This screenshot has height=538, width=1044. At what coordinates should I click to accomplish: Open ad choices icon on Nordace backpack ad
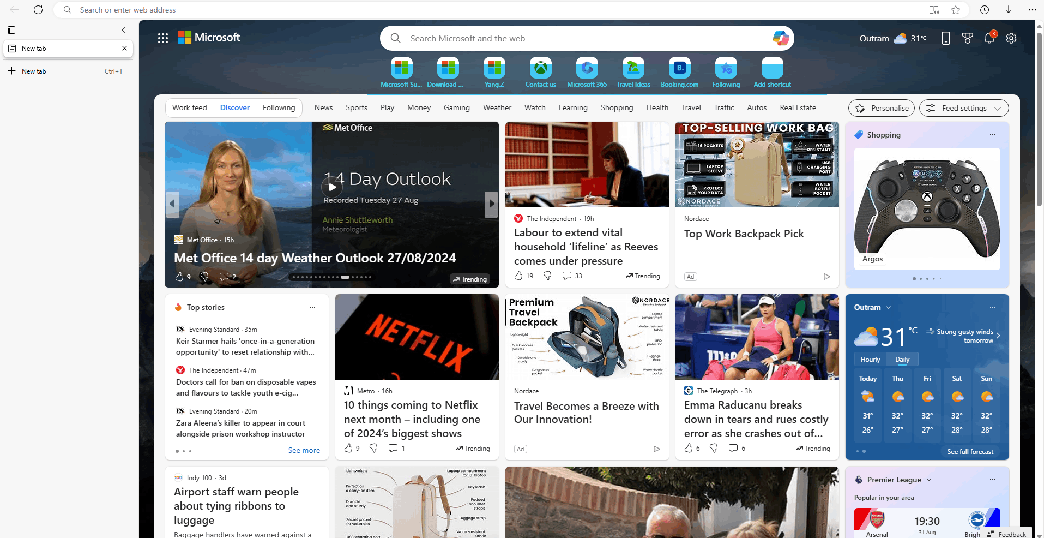(826, 277)
